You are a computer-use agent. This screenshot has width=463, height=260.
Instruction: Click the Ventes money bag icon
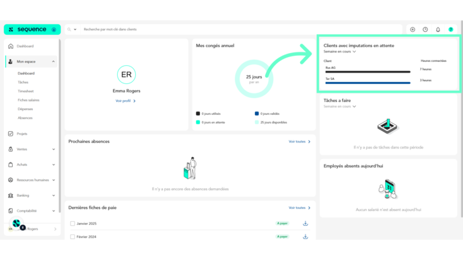coord(11,149)
